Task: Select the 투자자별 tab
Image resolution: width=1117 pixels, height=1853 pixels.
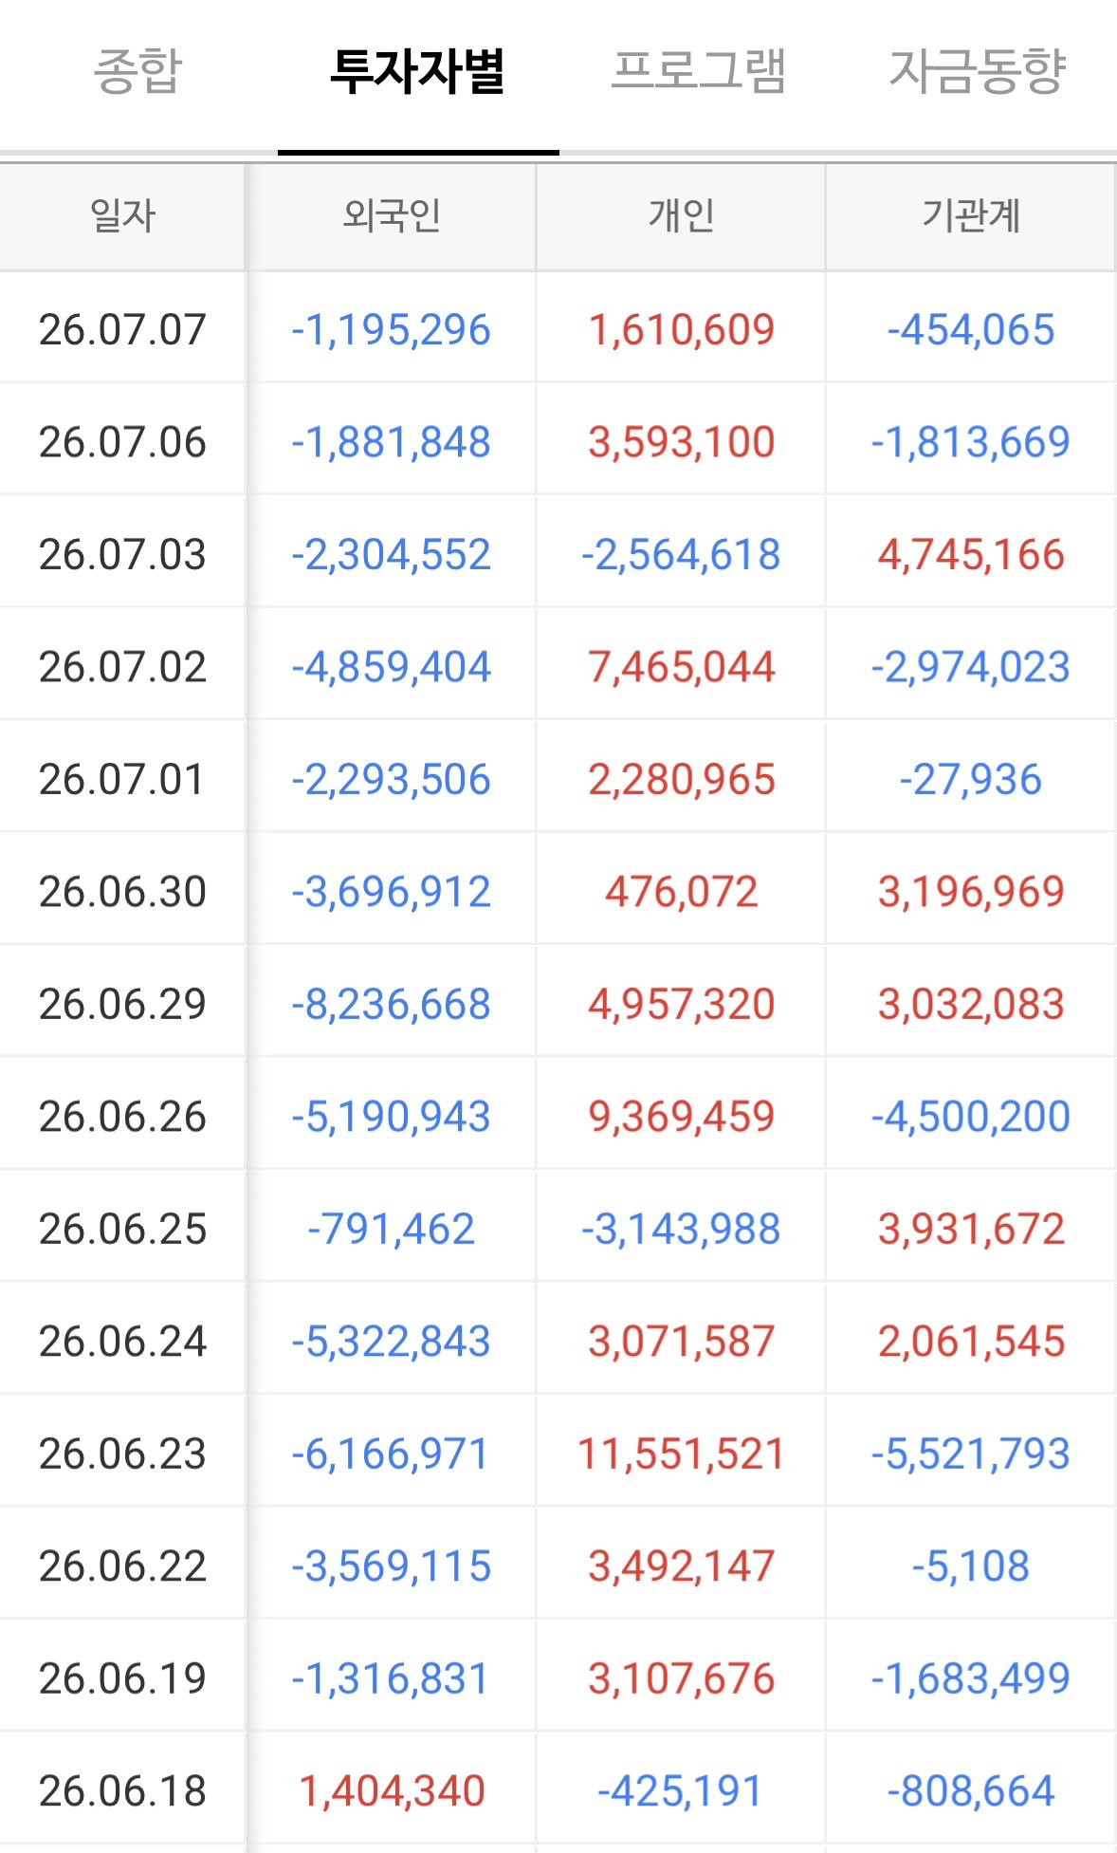Action: tap(417, 72)
